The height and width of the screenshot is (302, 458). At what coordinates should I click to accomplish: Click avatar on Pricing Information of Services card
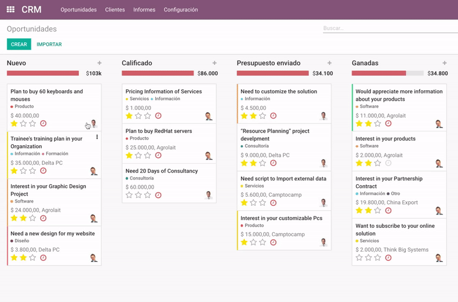pos(208,116)
